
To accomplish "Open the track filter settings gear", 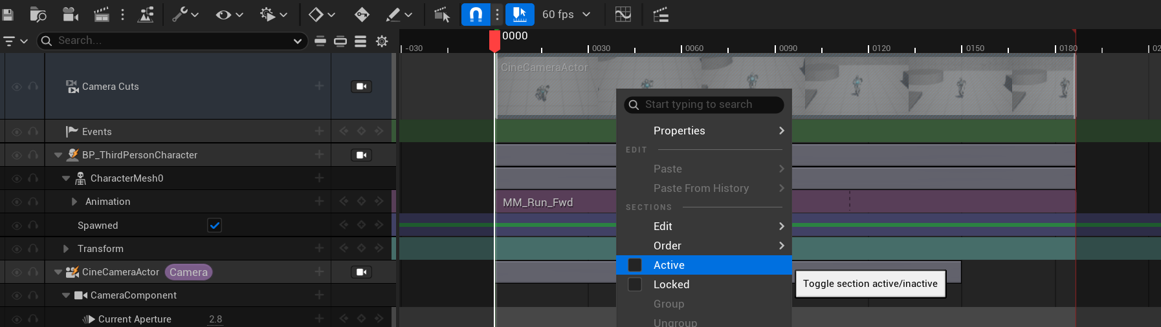I will pyautogui.click(x=382, y=41).
